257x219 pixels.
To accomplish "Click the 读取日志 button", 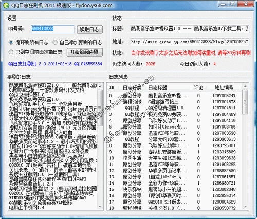I will (89, 29).
